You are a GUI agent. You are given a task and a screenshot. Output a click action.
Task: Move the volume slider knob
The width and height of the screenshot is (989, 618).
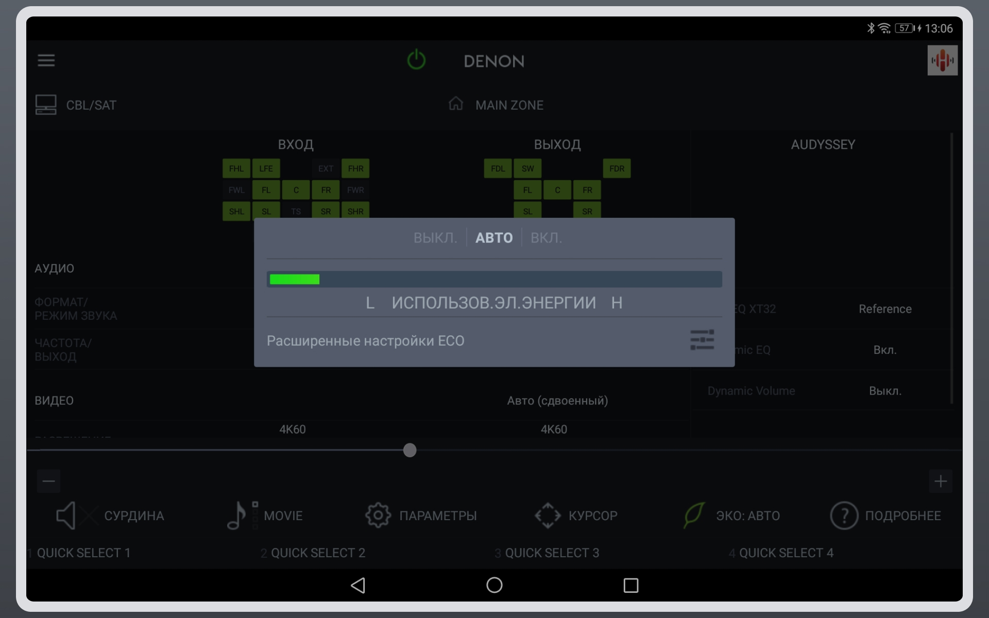(x=410, y=450)
